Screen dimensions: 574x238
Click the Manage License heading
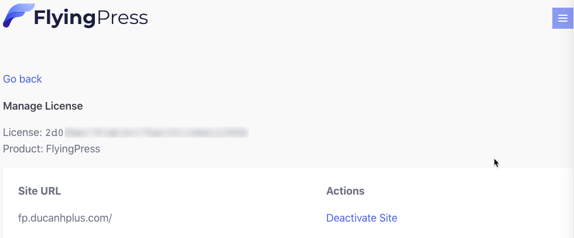pos(43,106)
